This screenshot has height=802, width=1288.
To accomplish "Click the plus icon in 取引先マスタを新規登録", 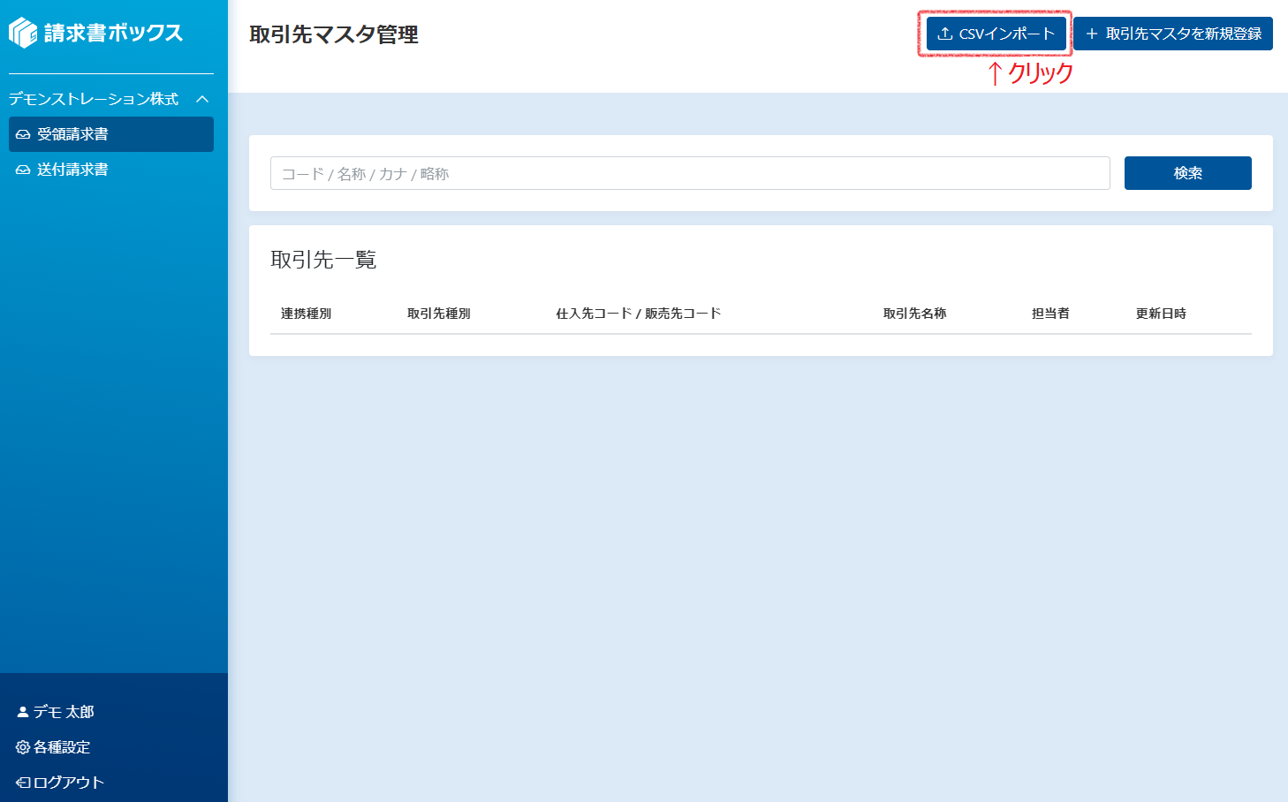I will pyautogui.click(x=1092, y=34).
